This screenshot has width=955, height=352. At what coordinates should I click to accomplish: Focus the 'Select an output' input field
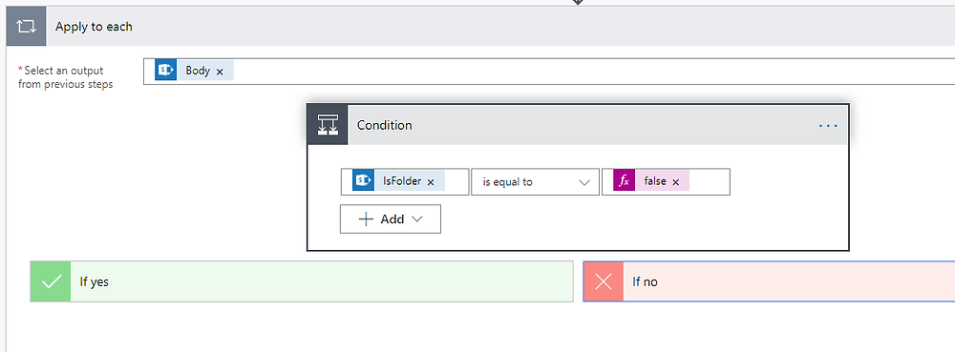coord(549,72)
